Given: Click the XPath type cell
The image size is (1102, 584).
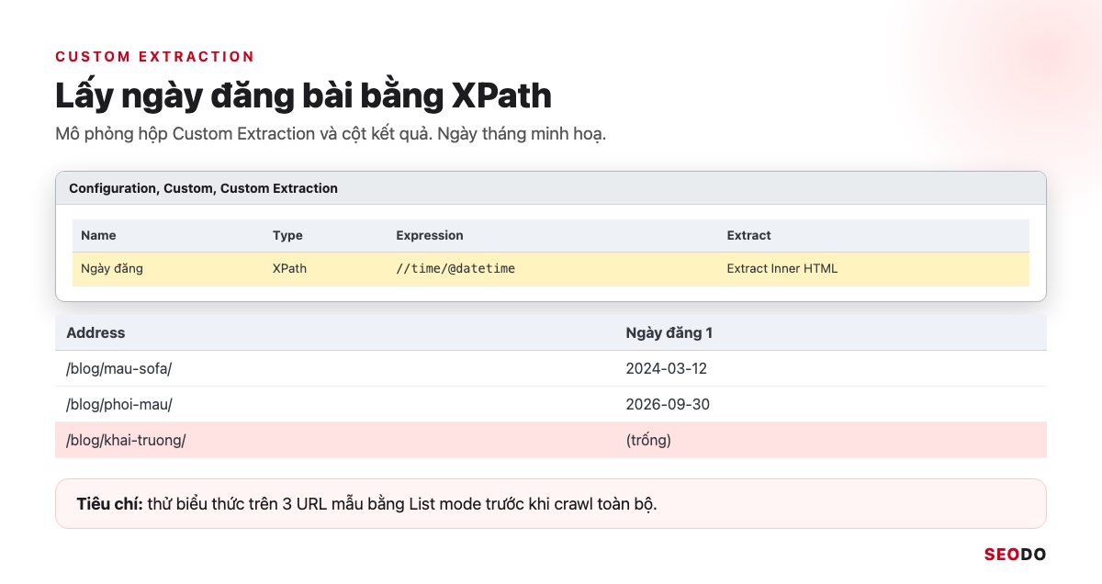Looking at the screenshot, I should (x=289, y=269).
